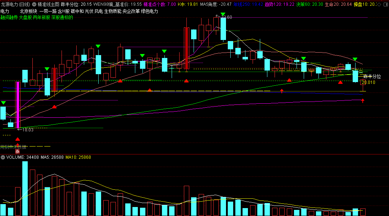Screen dimensions: 389x216
Task: Toggle the side panel icon at top-right
Action: pyautogui.click(x=386, y=4)
